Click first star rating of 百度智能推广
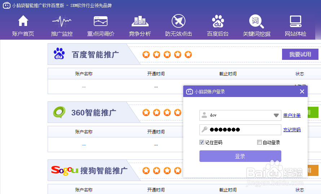Viewport: 321px width, 194px height. [x=146, y=54]
